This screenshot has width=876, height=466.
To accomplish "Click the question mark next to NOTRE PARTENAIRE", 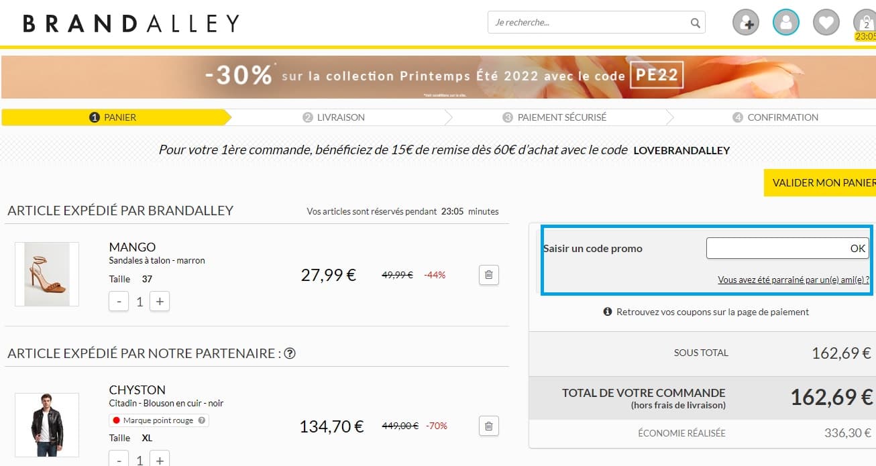I will tap(290, 353).
